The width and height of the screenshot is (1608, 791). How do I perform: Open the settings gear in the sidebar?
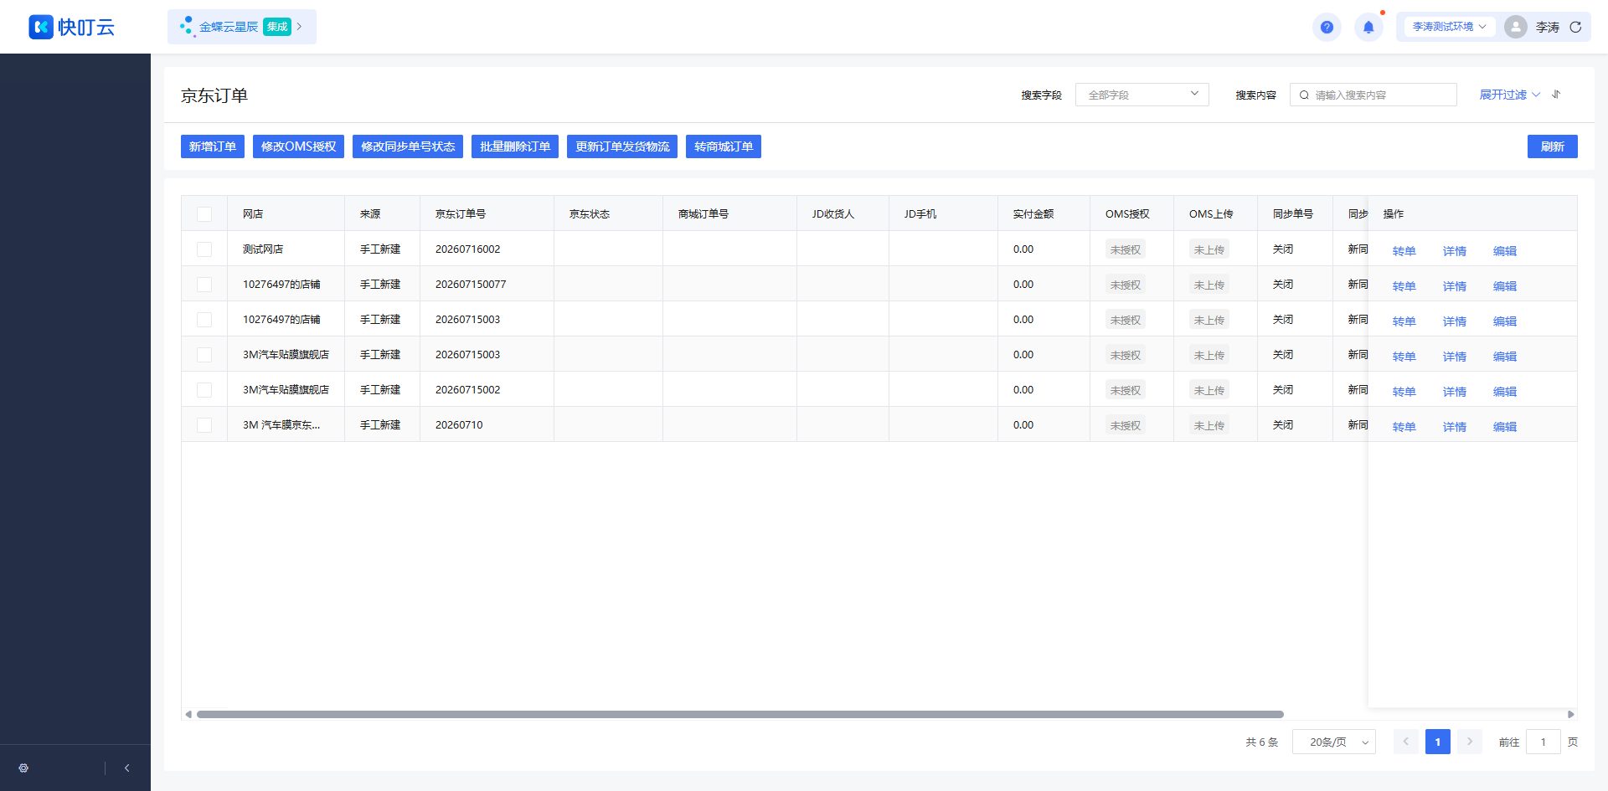(23, 768)
